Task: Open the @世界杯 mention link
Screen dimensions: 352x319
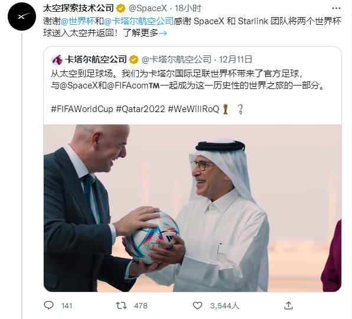Action: click(78, 21)
